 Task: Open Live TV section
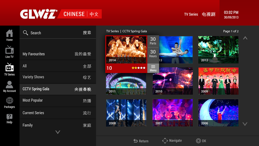[9, 52]
